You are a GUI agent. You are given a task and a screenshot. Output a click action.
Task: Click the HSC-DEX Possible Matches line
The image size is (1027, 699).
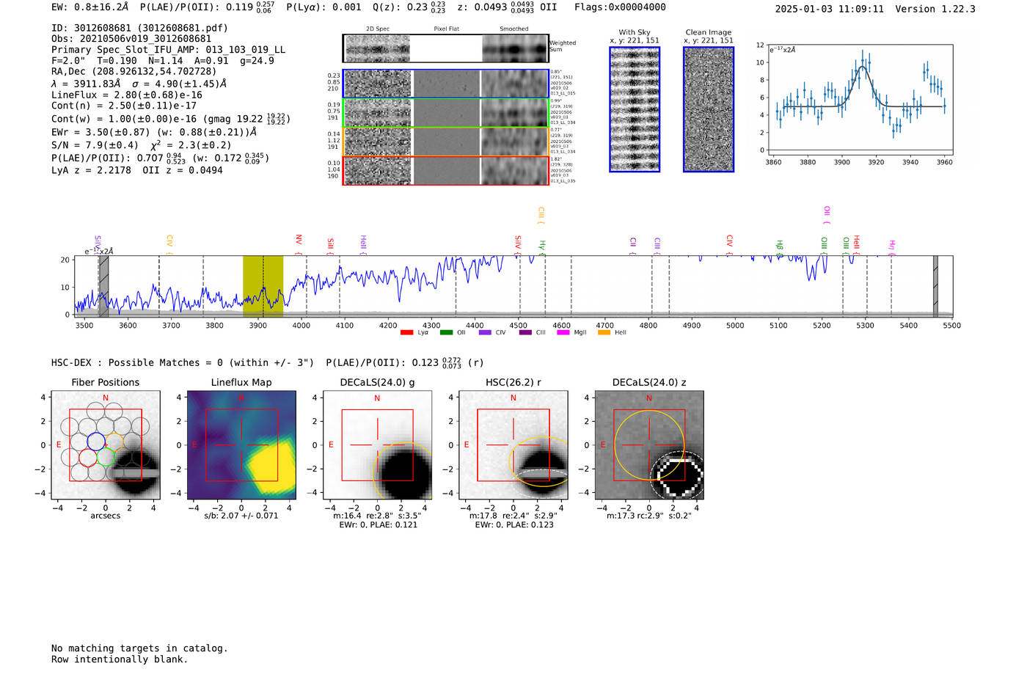(x=267, y=362)
